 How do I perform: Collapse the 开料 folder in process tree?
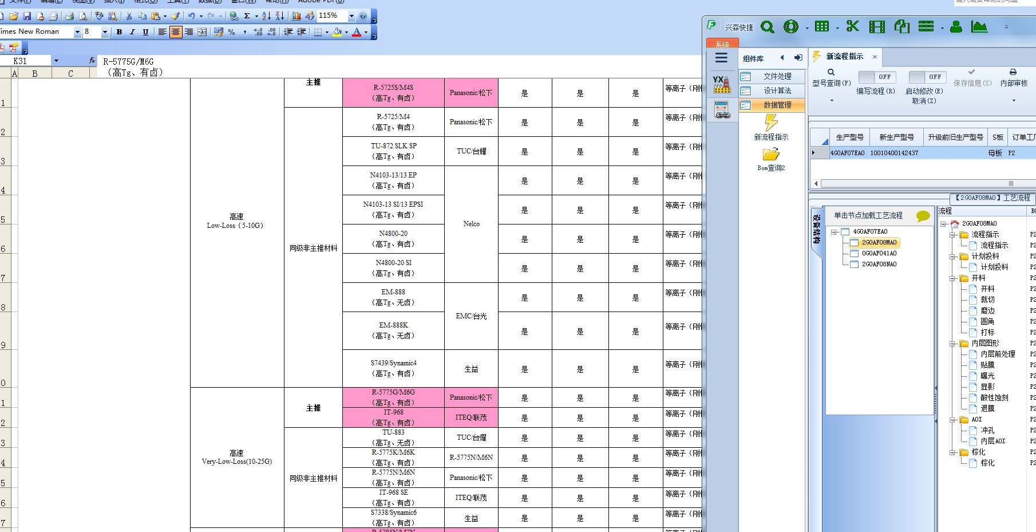pos(953,278)
